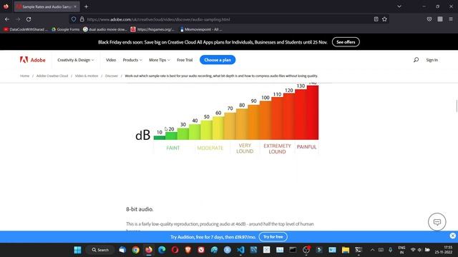Select the Sample Rates and Audio tab
This screenshot has width=458, height=257.
47,6
